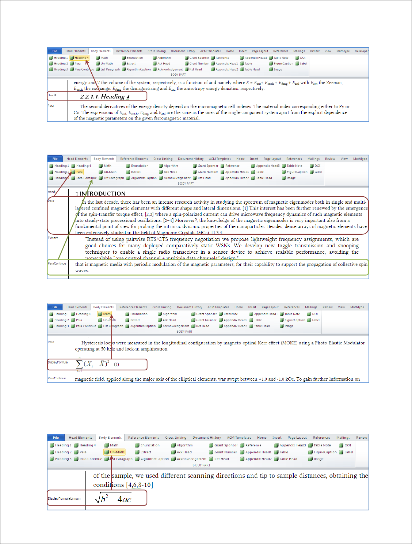412x544 pixels.
Task: Click the 'Head4' style label beside Heading 4
Action: coord(52,95)
